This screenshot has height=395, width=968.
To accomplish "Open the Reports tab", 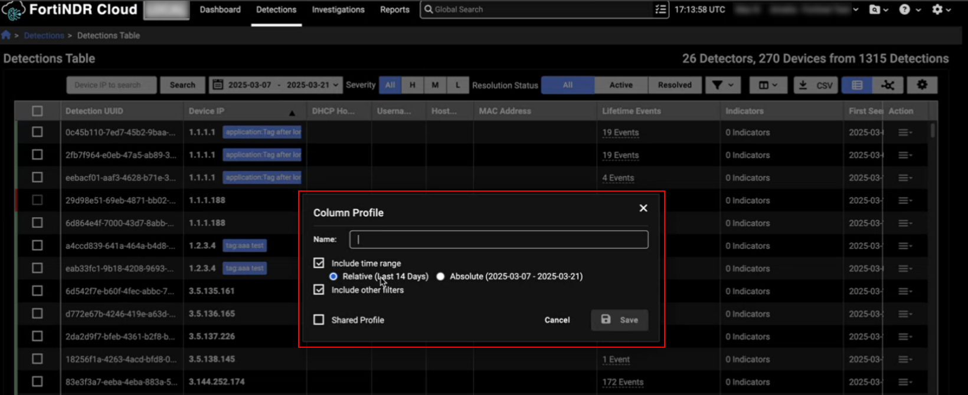I will (x=395, y=9).
